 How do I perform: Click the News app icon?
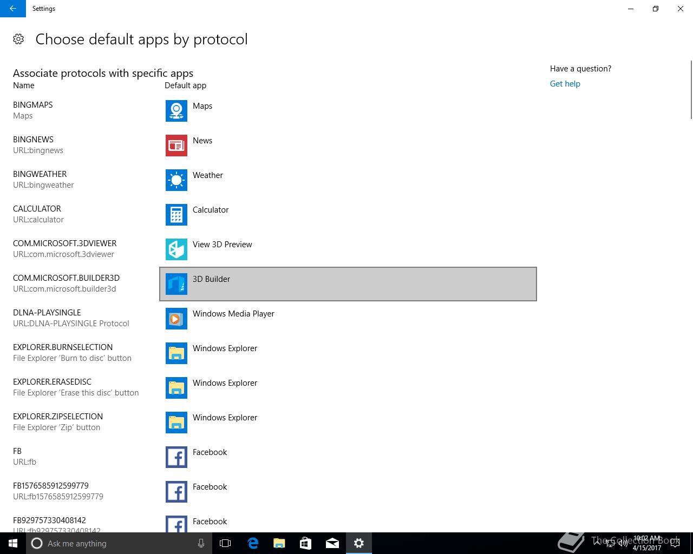tap(176, 146)
